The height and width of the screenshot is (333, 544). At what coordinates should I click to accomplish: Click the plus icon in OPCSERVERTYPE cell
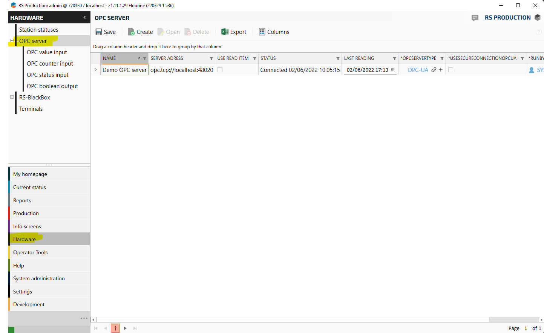(440, 70)
